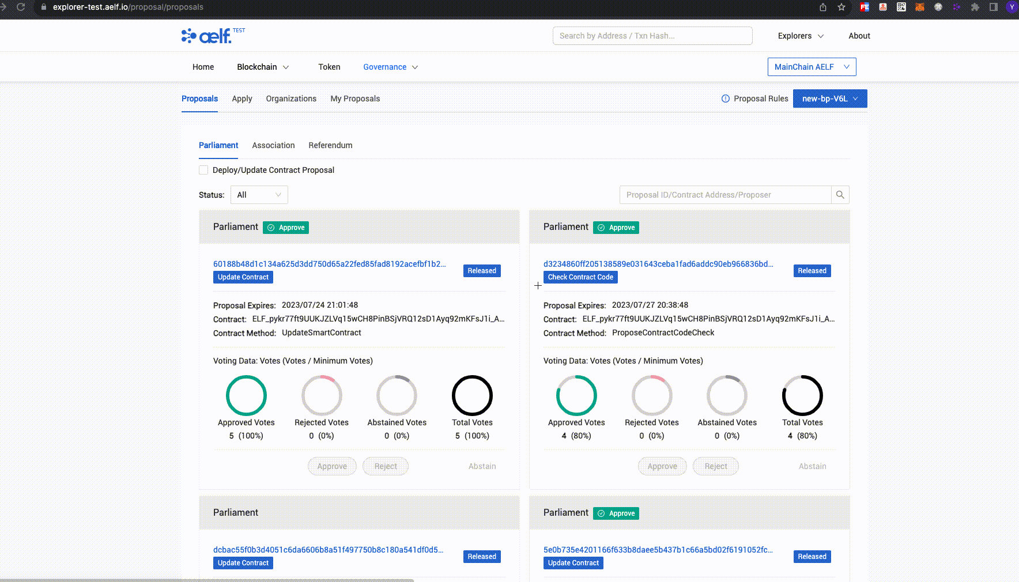Select the Parliament tab
1019x582 pixels.
(x=218, y=145)
